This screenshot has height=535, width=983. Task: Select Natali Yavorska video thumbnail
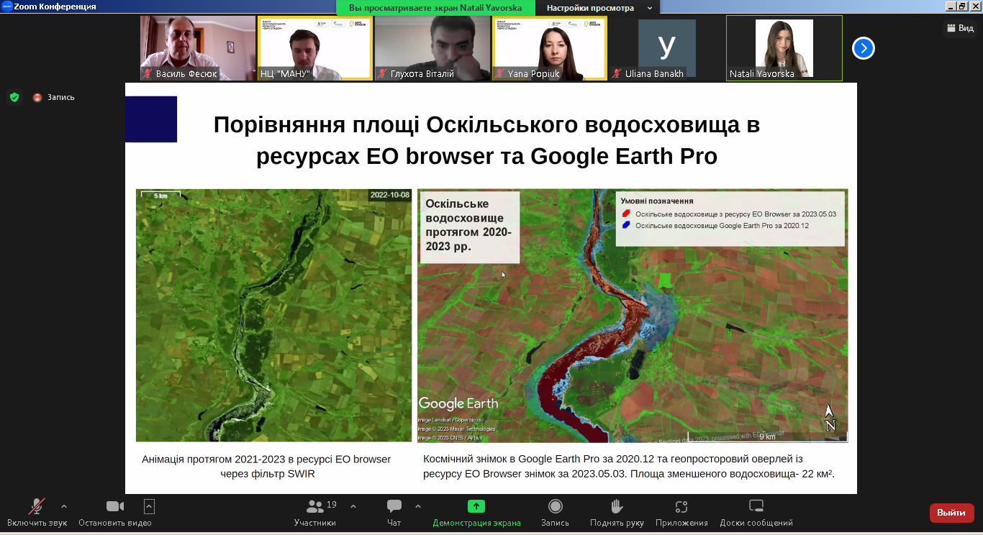[x=784, y=48]
